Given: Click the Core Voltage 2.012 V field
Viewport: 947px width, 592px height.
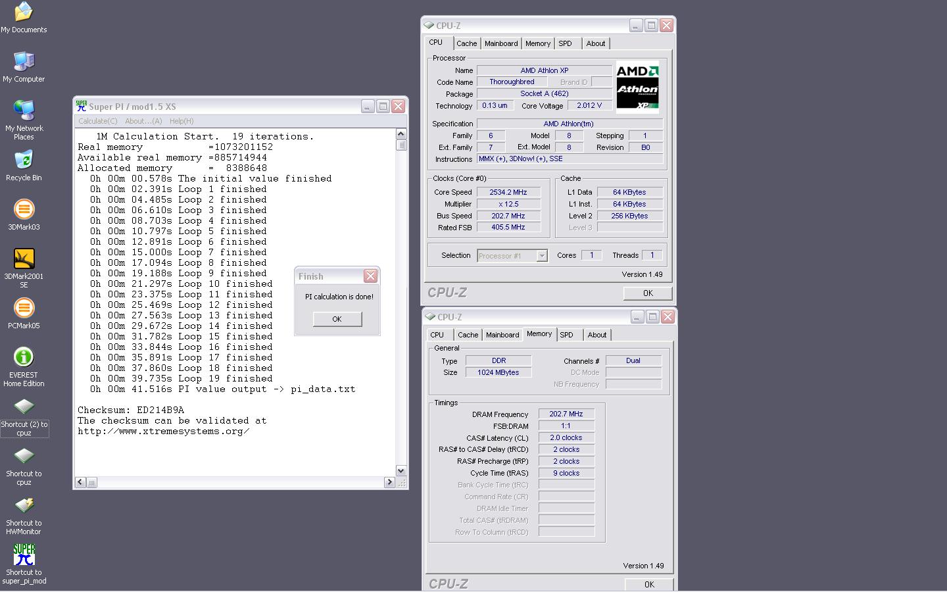Looking at the screenshot, I should [x=589, y=105].
